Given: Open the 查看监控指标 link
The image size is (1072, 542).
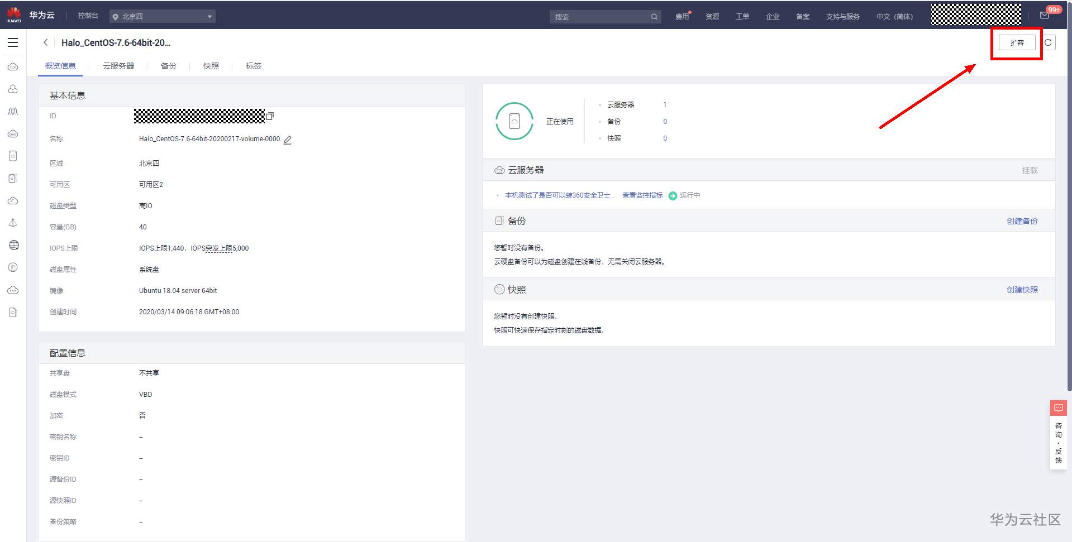Looking at the screenshot, I should pyautogui.click(x=642, y=195).
